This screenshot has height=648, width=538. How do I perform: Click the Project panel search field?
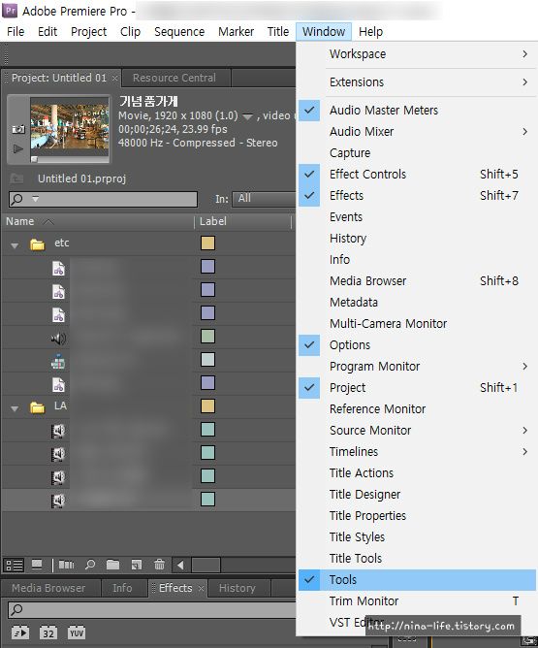(103, 199)
